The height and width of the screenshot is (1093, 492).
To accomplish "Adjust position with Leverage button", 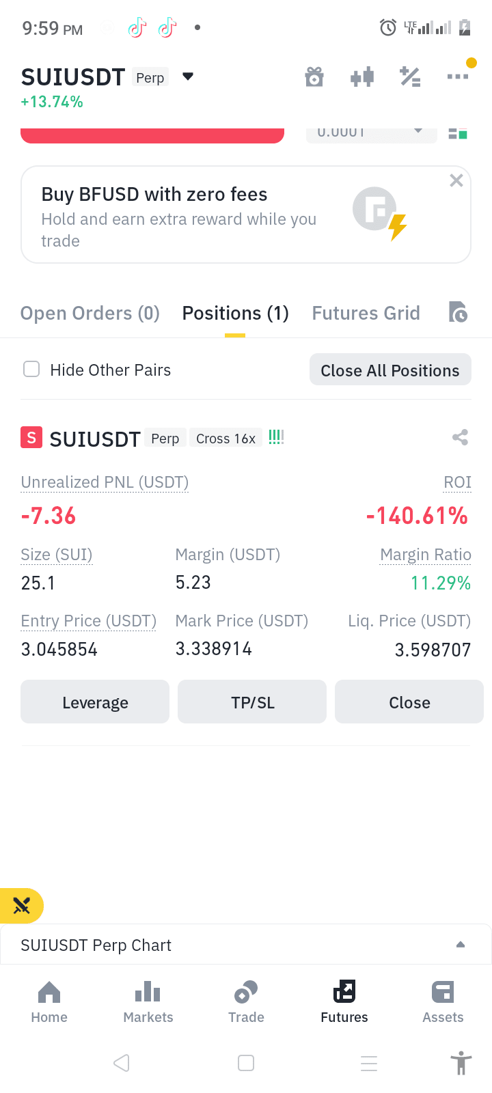I will click(95, 702).
